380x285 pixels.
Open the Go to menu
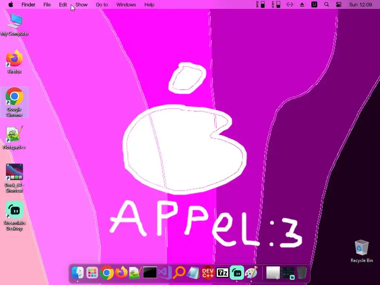point(102,4)
